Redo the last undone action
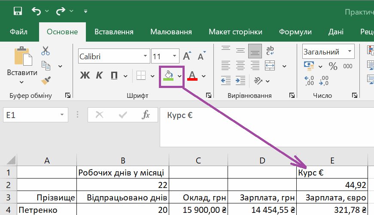 [x=61, y=11]
